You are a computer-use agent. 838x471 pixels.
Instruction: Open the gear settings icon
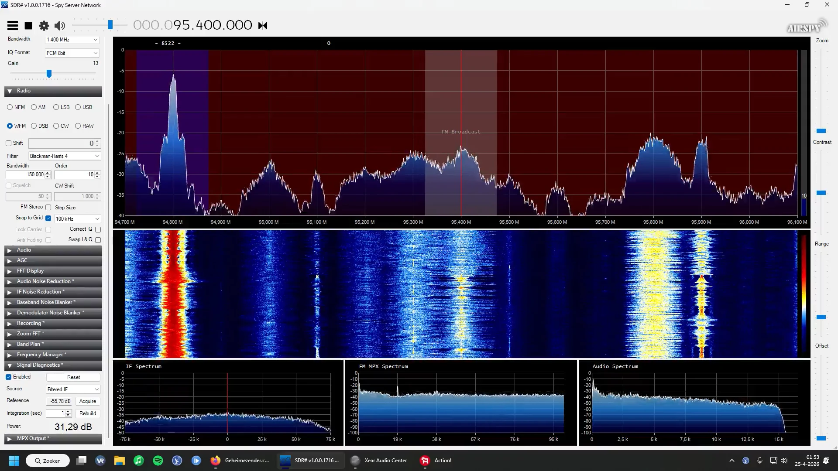click(x=44, y=26)
